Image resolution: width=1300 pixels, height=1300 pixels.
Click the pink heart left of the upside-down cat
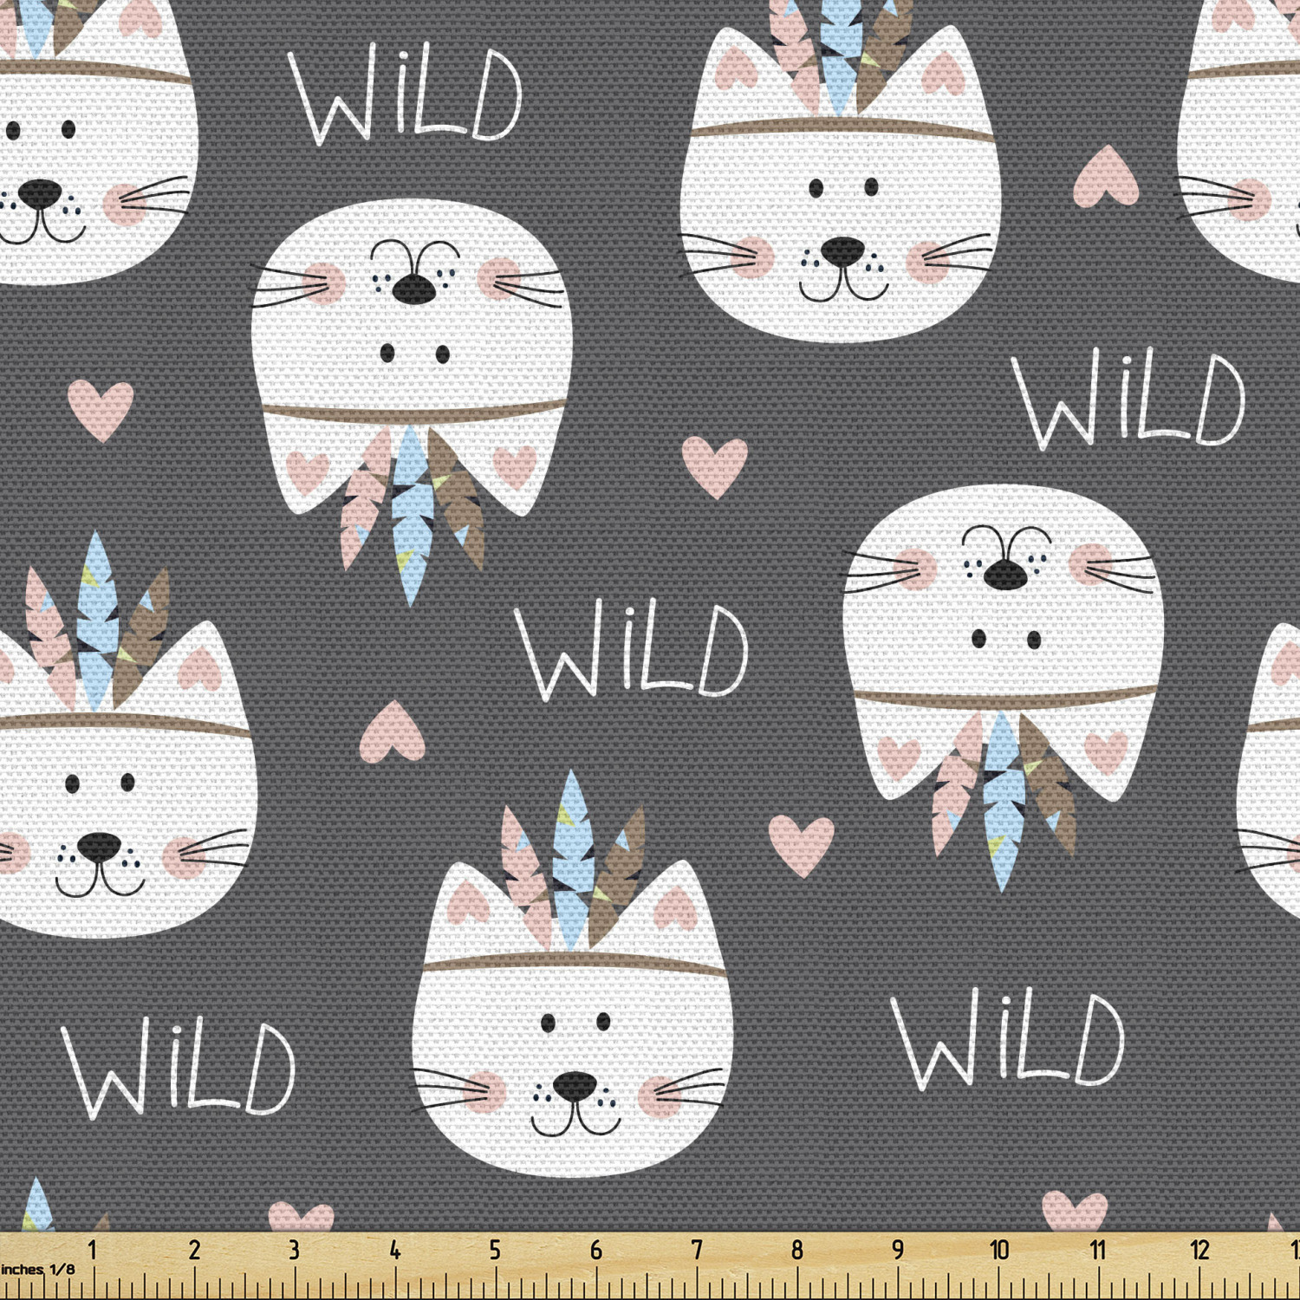click(101, 408)
